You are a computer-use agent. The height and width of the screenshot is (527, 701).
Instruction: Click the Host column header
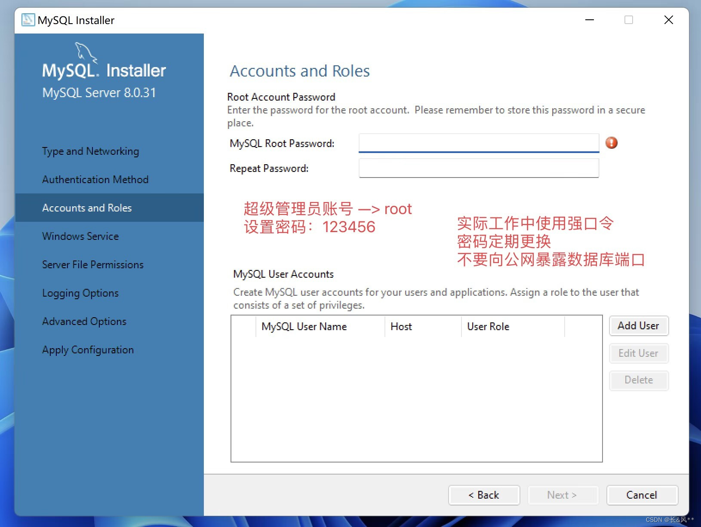pyautogui.click(x=423, y=327)
